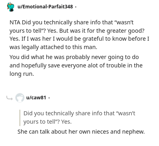Click the reply text "She can talk about her own"

(x=54, y=132)
